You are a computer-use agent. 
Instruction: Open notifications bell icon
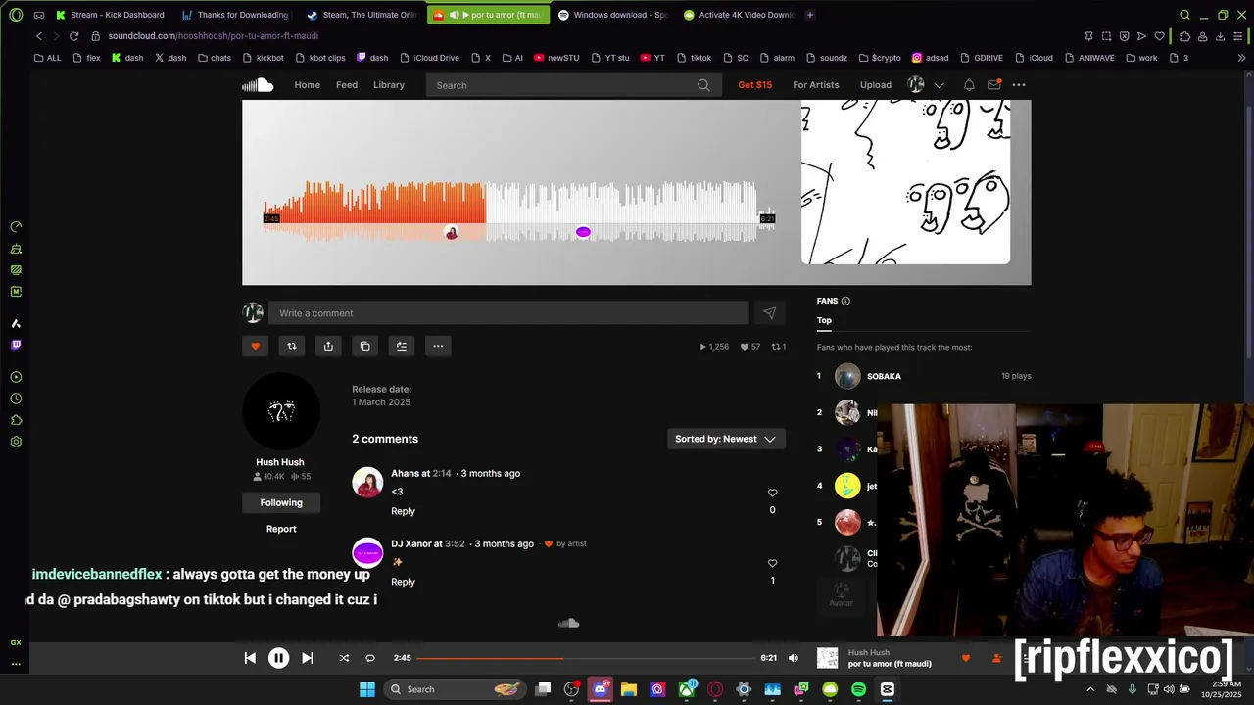coord(969,85)
